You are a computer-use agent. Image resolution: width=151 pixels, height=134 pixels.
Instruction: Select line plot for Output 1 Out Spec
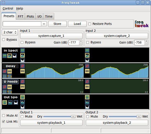(x=23, y=102)
